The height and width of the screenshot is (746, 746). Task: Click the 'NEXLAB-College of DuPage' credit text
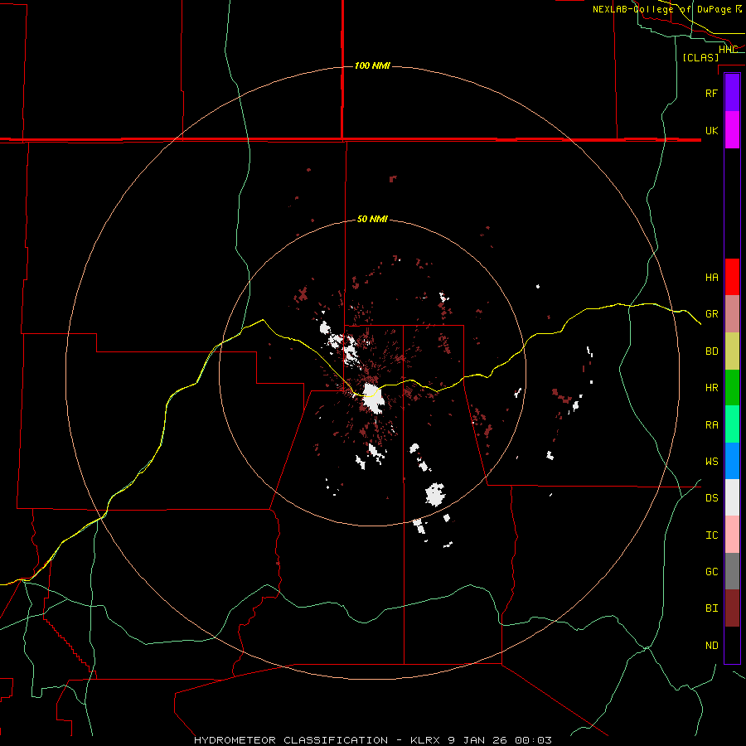pyautogui.click(x=661, y=9)
